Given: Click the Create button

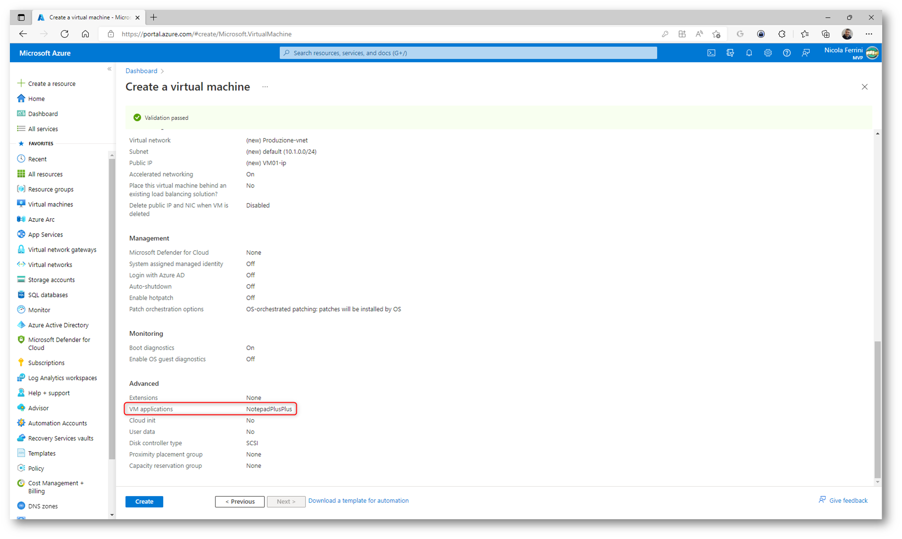Looking at the screenshot, I should [144, 501].
